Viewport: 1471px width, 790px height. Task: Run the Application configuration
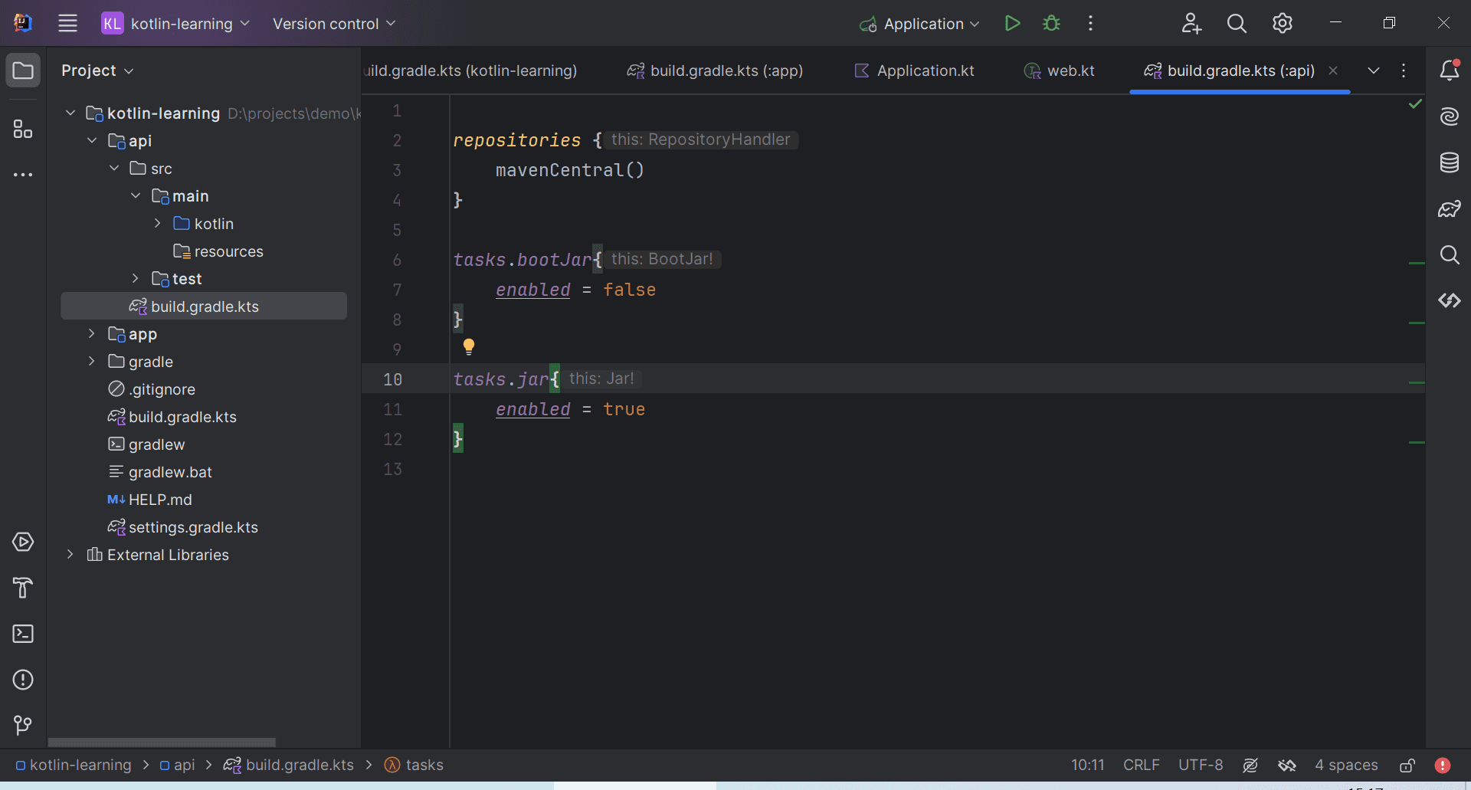click(1012, 23)
